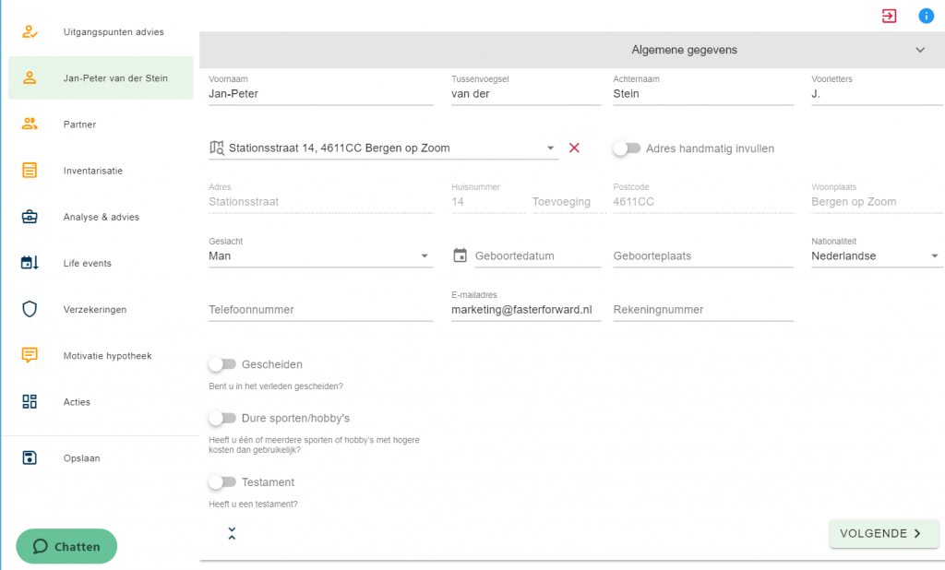Open the Nationaliteit dropdown
Image resolution: width=945 pixels, height=570 pixels.
877,256
